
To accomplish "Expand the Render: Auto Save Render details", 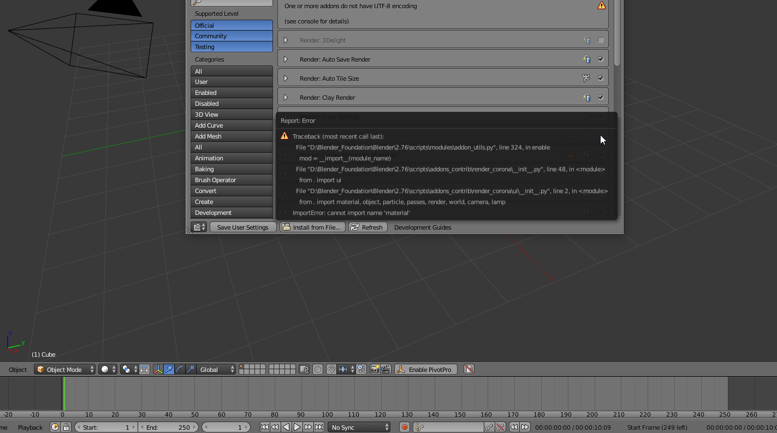I will (x=286, y=59).
